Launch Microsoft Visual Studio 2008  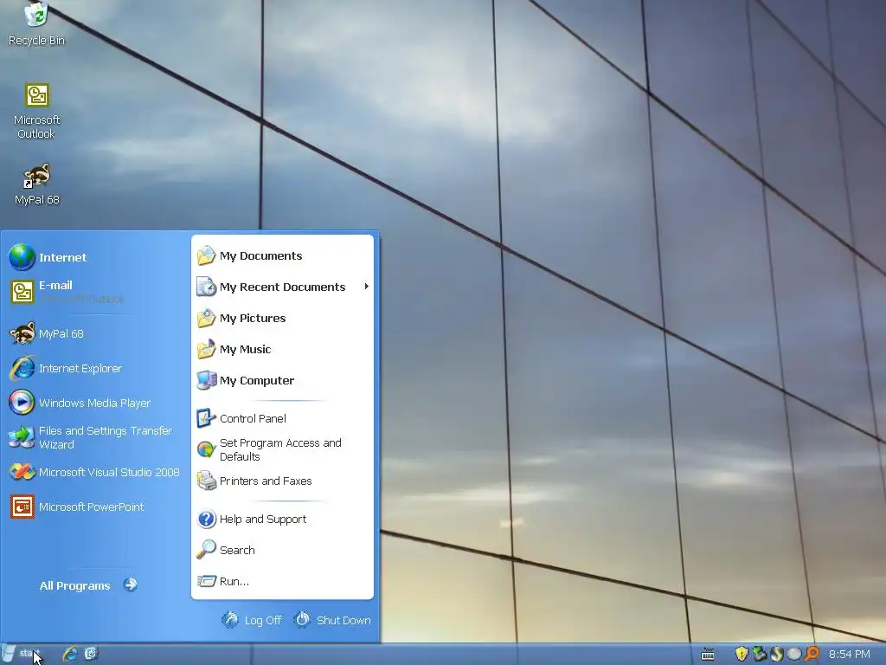coord(93,472)
